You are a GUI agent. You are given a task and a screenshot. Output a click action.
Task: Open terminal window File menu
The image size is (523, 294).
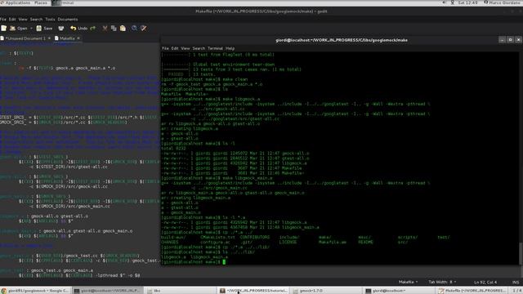point(165,48)
